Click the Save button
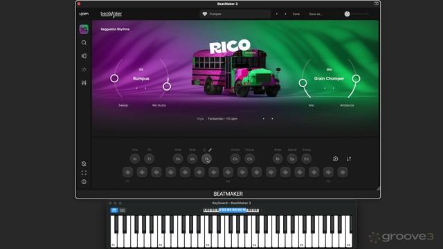Image resolution: width=443 pixels, height=249 pixels. pyautogui.click(x=296, y=14)
